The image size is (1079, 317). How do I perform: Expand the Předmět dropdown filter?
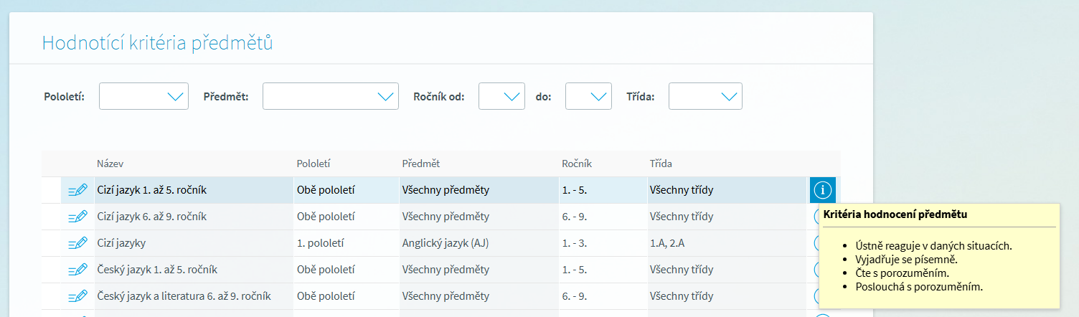(x=330, y=96)
